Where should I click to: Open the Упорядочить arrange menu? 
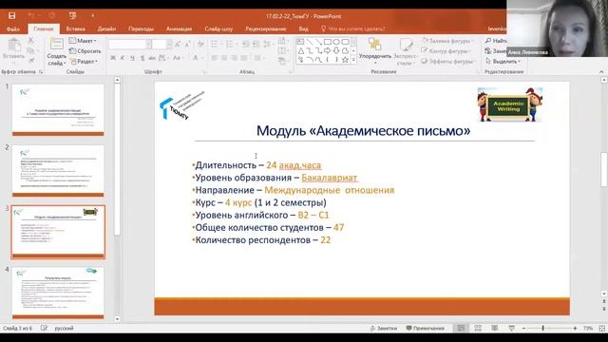375,51
